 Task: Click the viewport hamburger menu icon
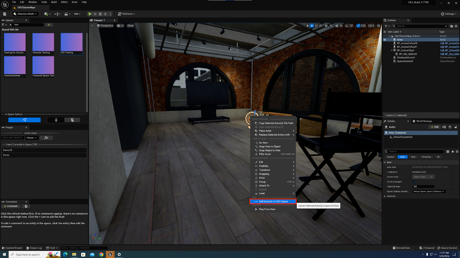click(92, 26)
